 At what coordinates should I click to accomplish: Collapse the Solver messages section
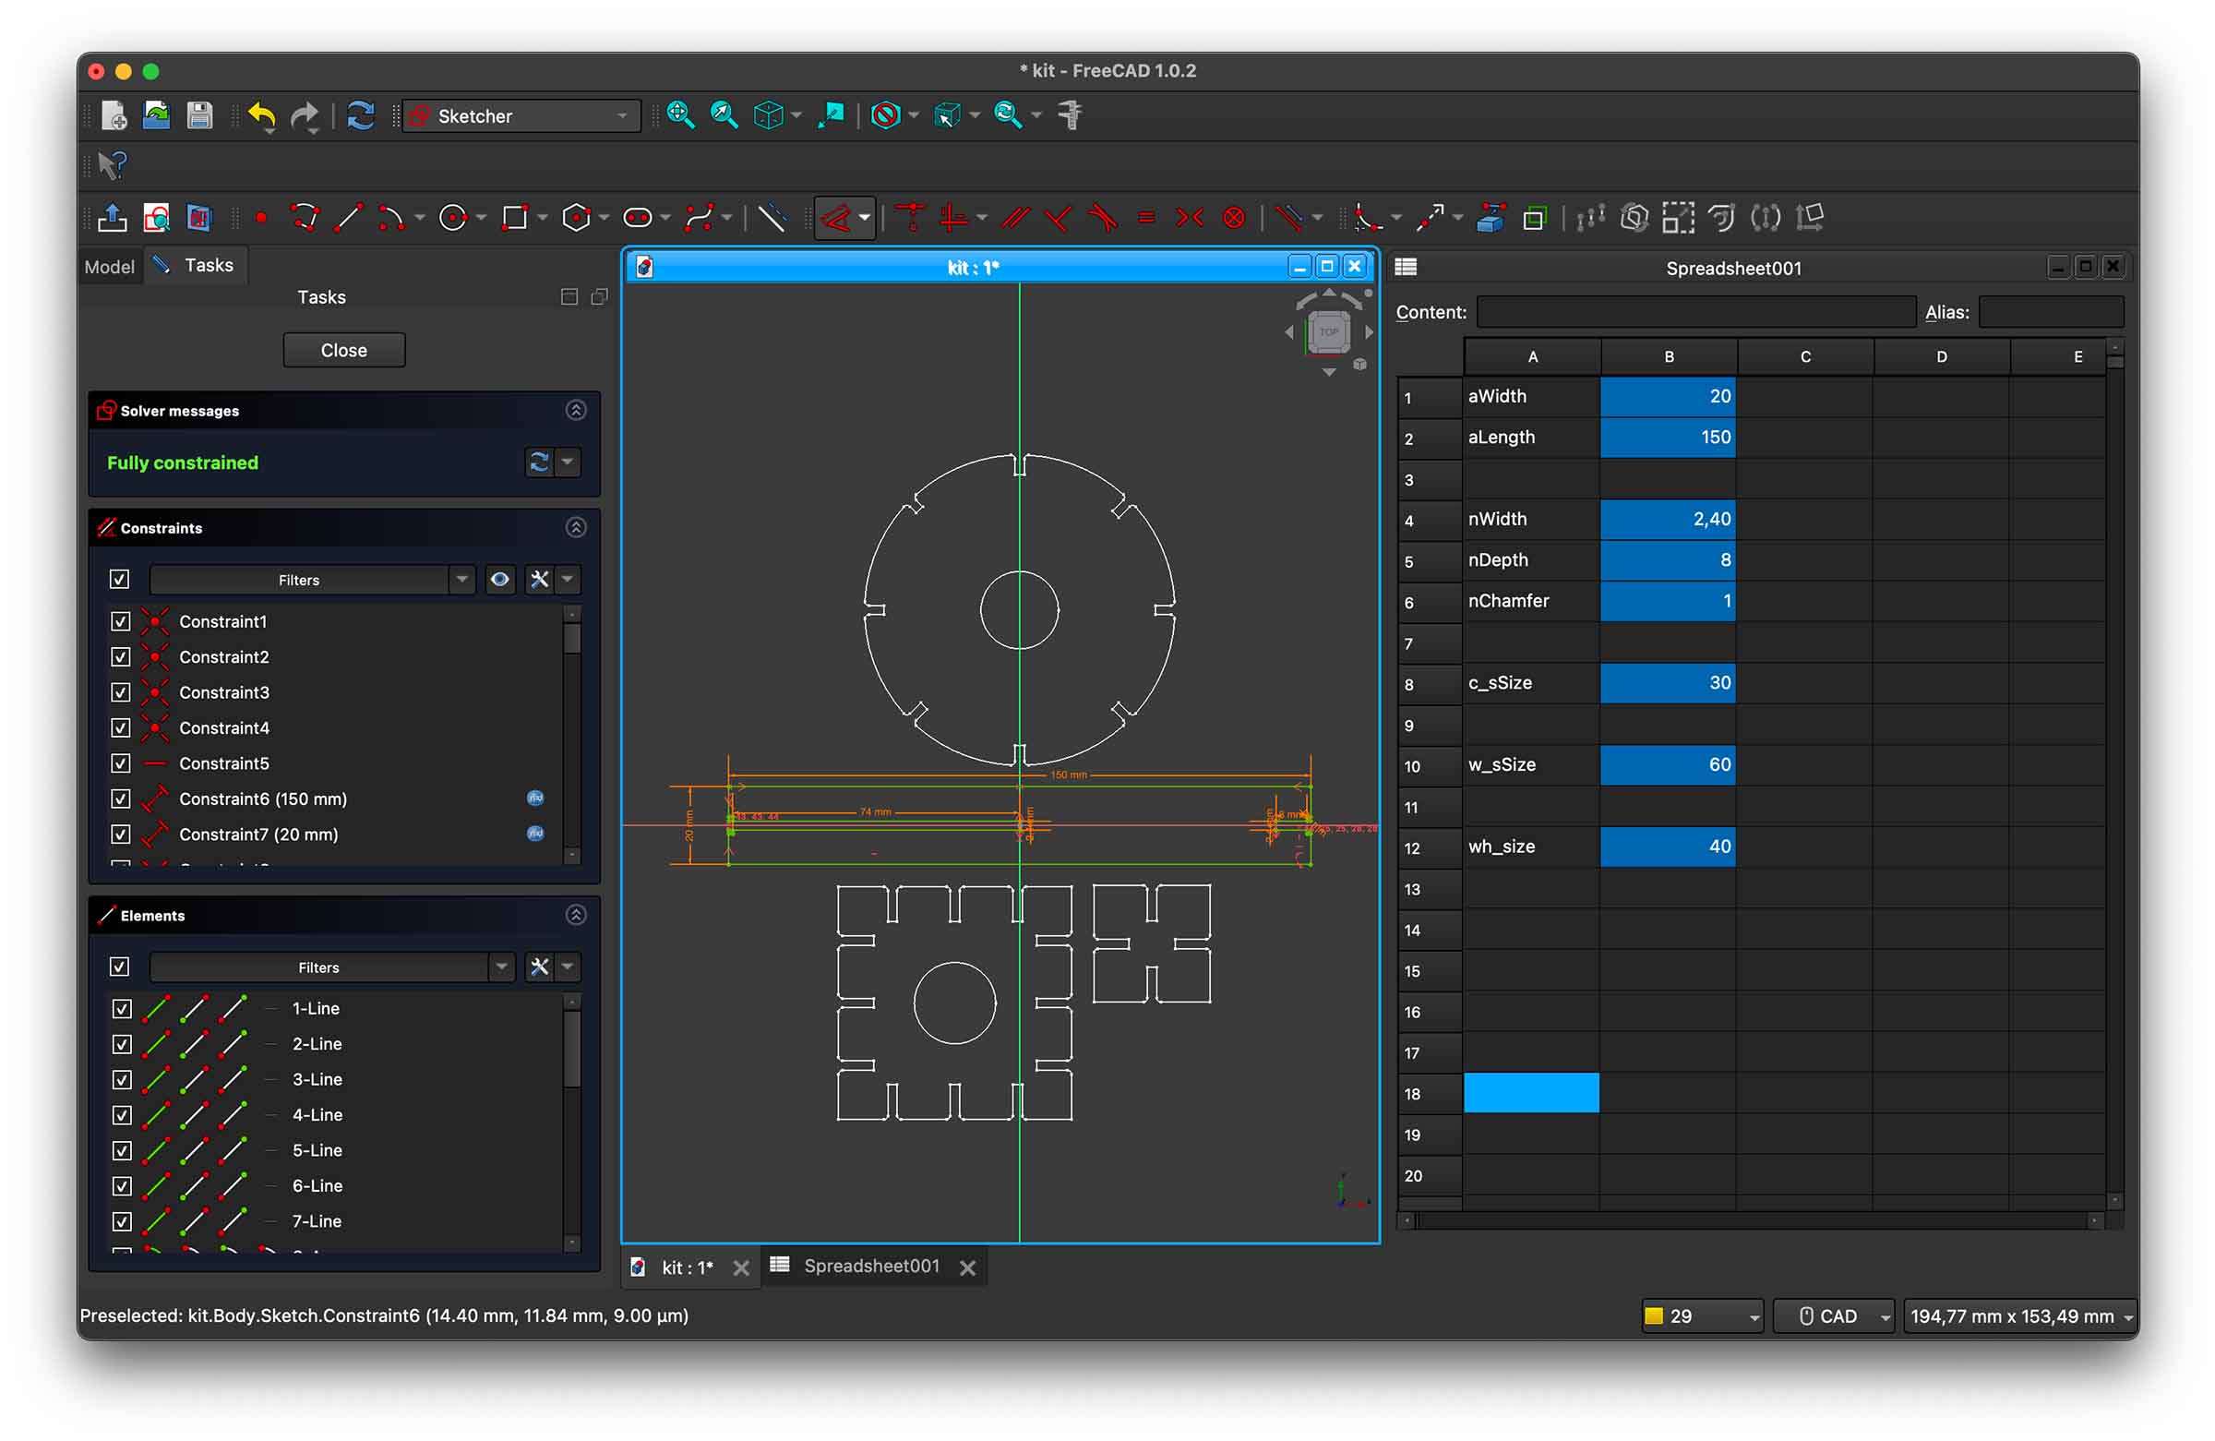point(576,411)
